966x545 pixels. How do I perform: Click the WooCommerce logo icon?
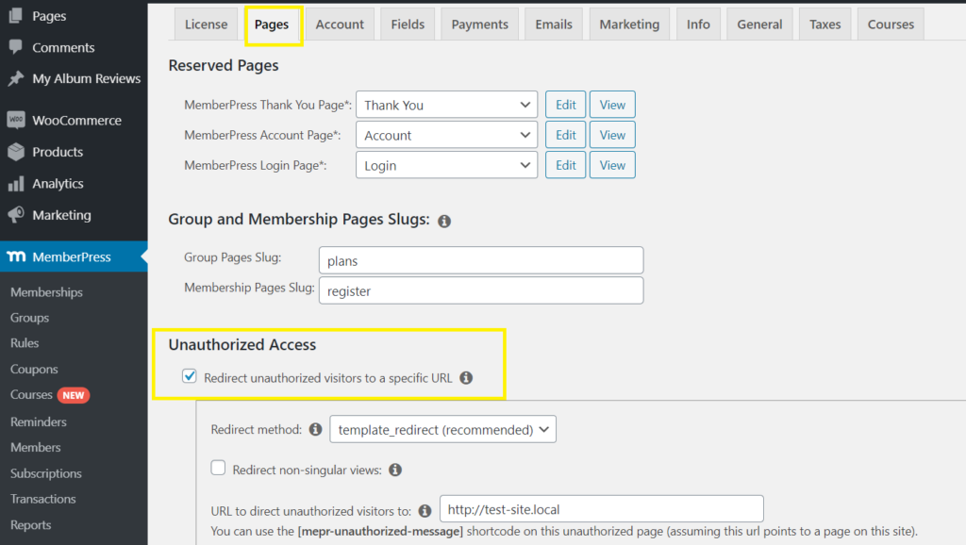point(15,120)
